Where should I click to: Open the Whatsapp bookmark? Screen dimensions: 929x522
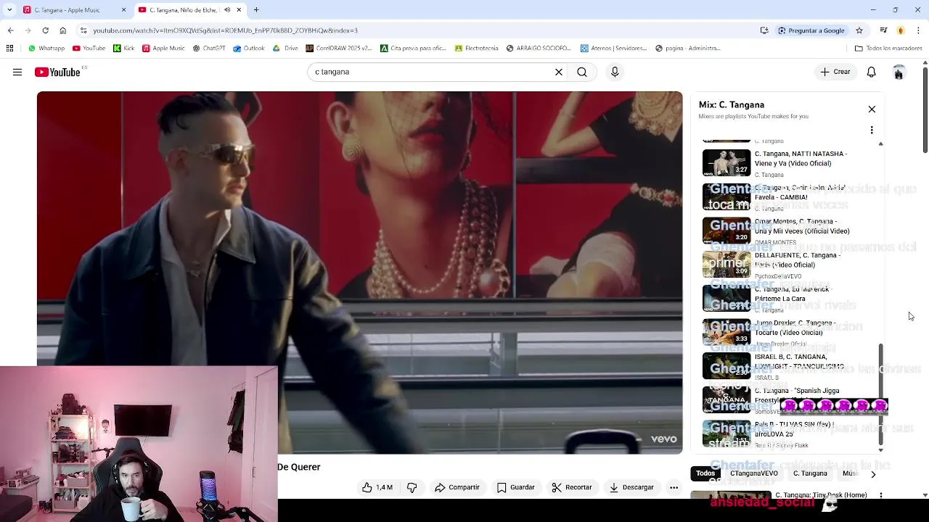pos(46,49)
